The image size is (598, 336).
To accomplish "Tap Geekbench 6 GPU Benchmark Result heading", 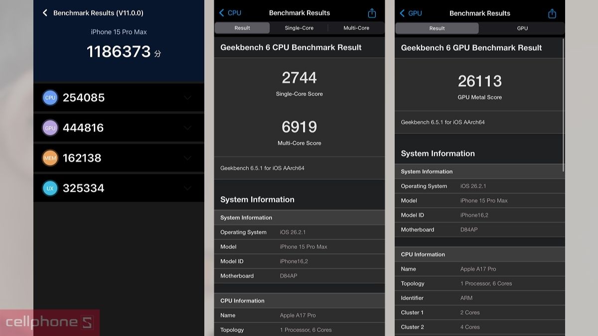I will (x=471, y=48).
